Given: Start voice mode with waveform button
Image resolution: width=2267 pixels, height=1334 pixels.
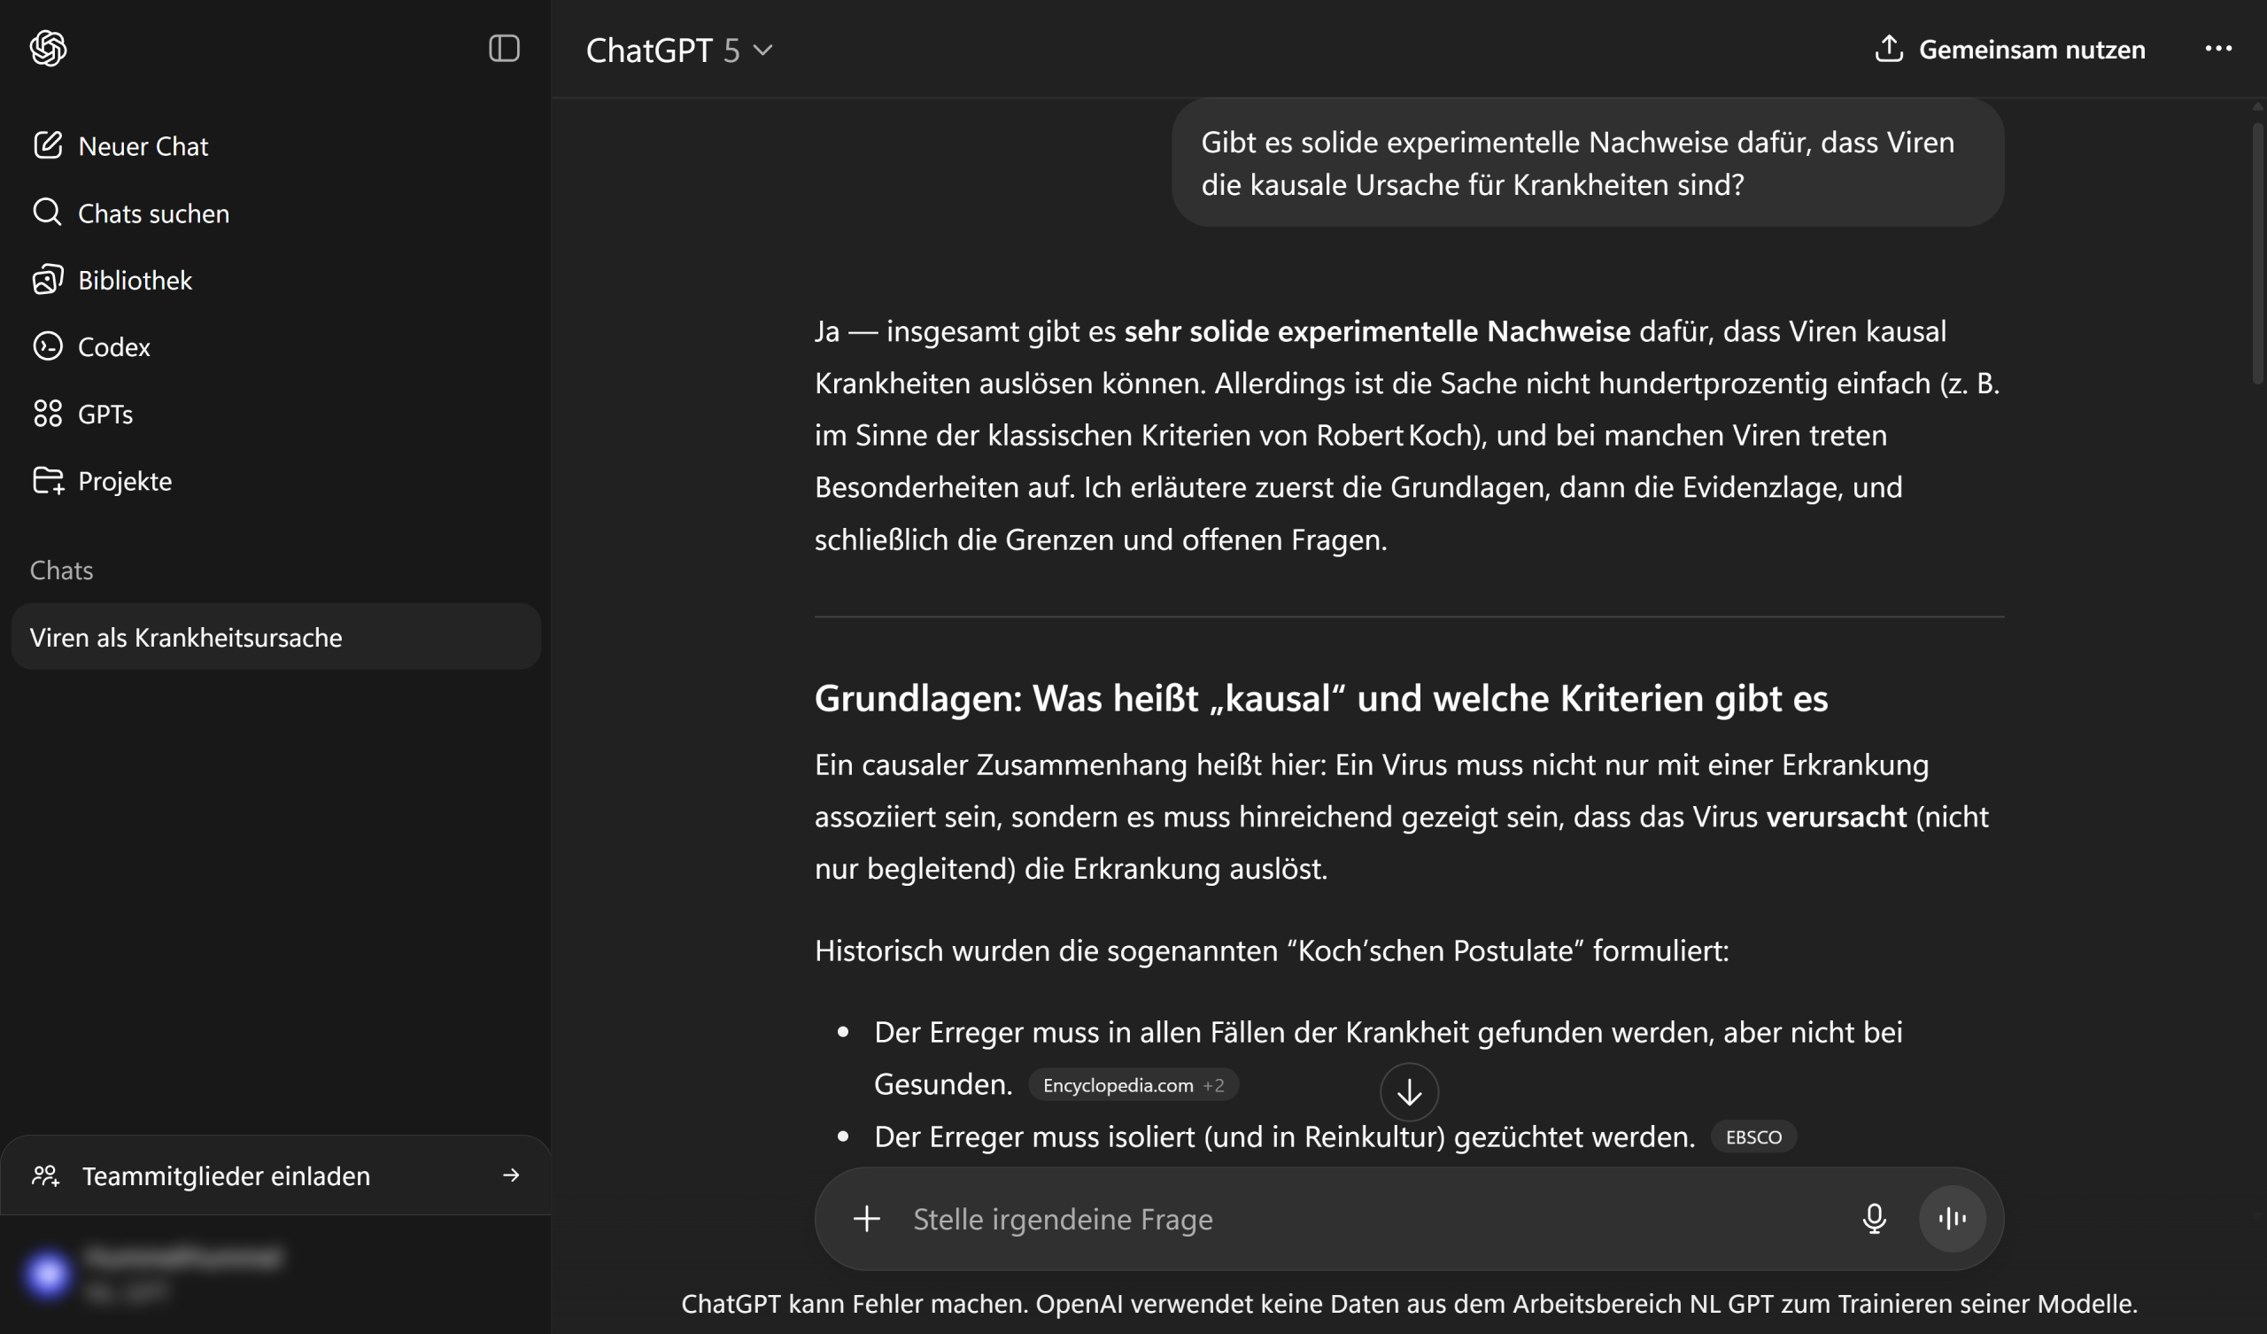Looking at the screenshot, I should click(1951, 1219).
